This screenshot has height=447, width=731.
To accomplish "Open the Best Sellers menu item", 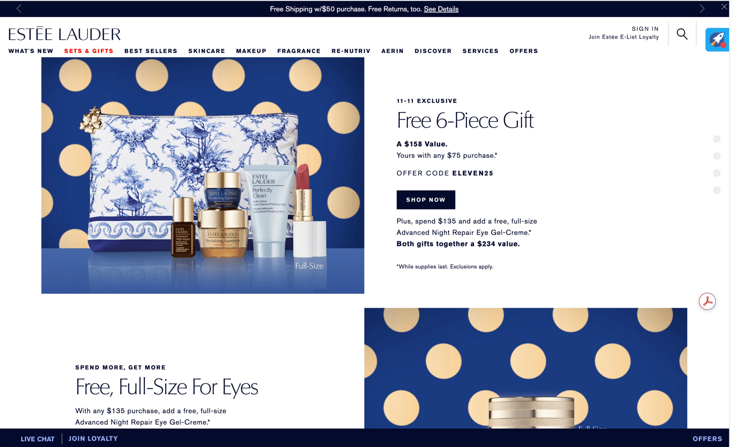I will pos(151,51).
